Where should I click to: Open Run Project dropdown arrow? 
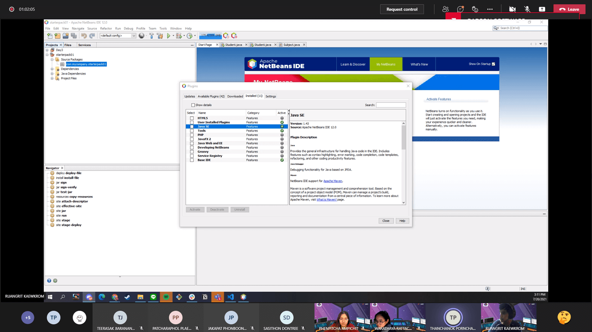pyautogui.click(x=173, y=36)
